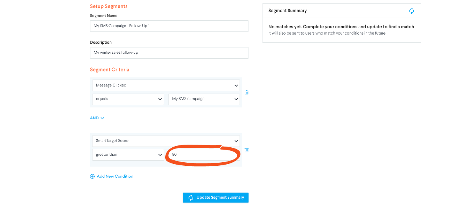Click the Segment Name input field
The height and width of the screenshot is (216, 460).
click(x=169, y=26)
